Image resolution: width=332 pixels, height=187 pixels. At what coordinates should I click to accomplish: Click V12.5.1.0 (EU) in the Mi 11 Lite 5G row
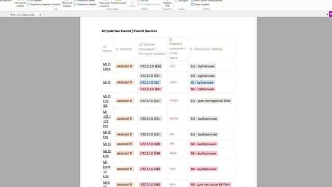[150, 101]
